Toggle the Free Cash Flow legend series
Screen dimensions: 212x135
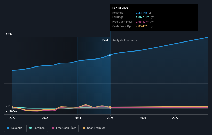coord(64,128)
